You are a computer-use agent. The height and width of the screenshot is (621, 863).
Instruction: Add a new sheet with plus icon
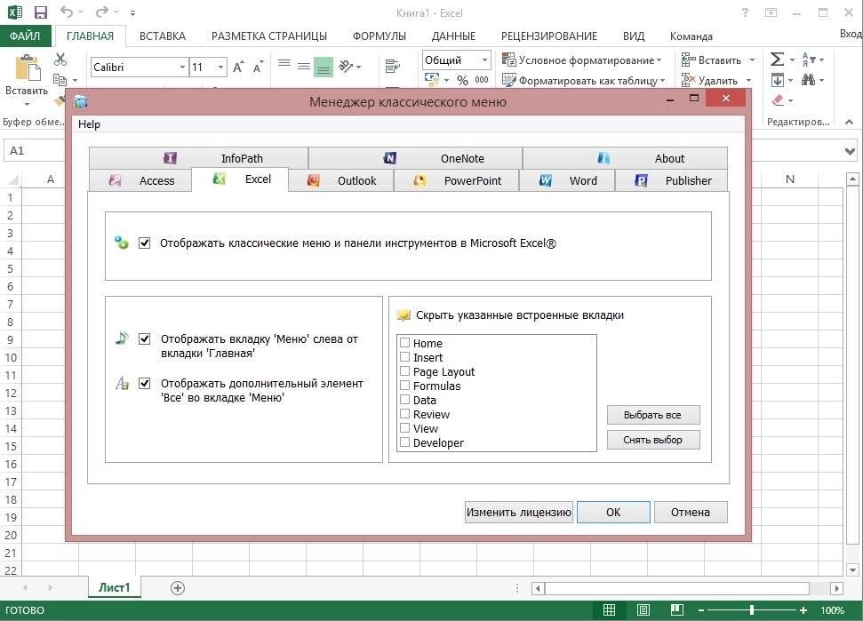177,588
